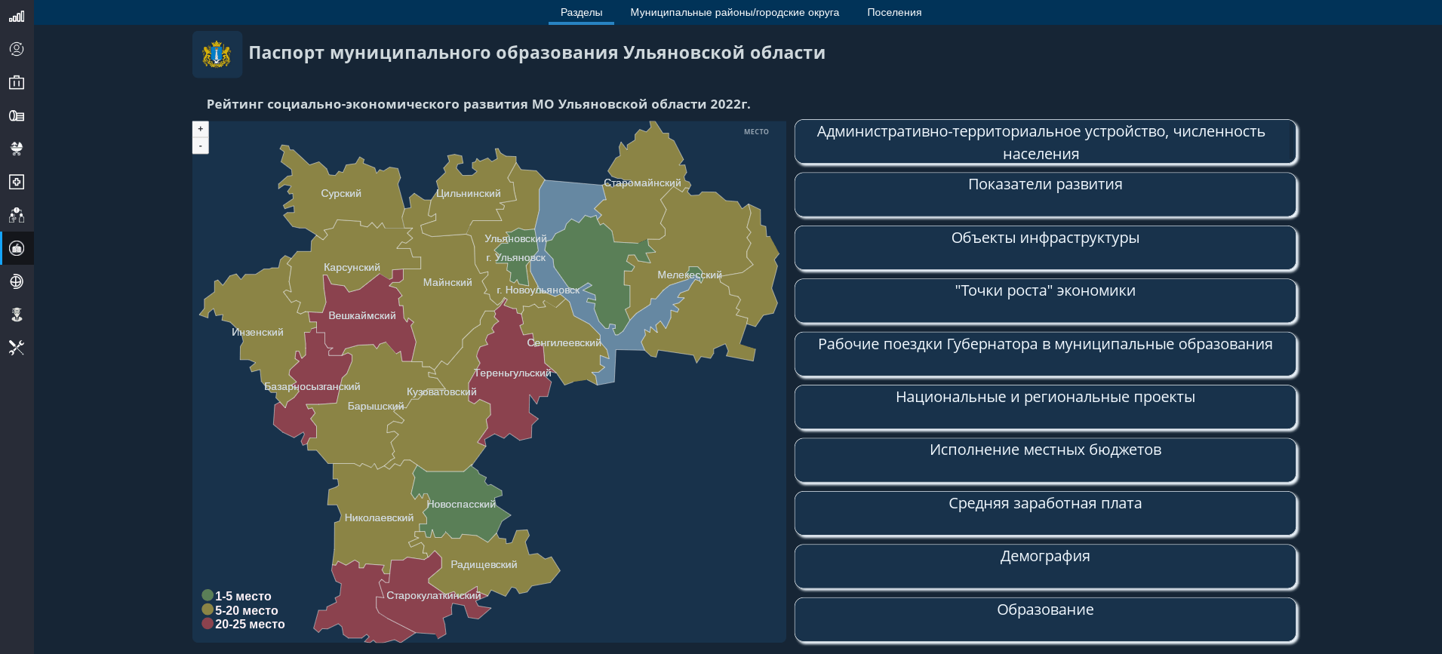Open Исполнение местных бюджетов section

tap(1046, 461)
